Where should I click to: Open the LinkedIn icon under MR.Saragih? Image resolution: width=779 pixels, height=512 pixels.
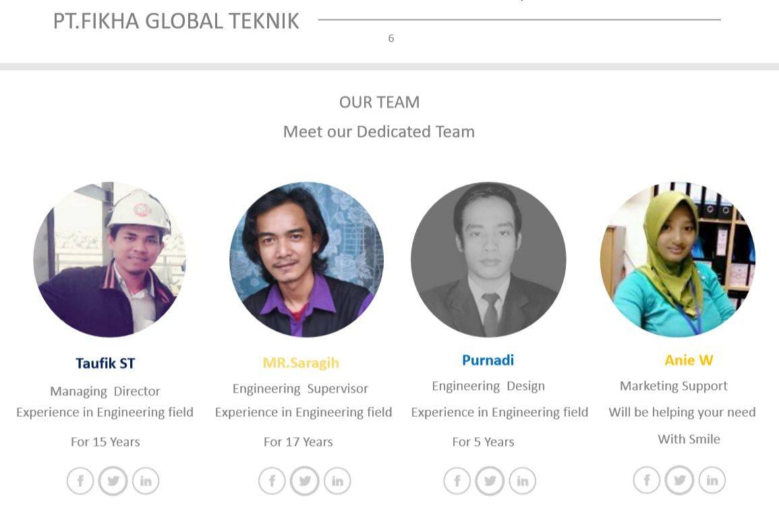click(337, 481)
